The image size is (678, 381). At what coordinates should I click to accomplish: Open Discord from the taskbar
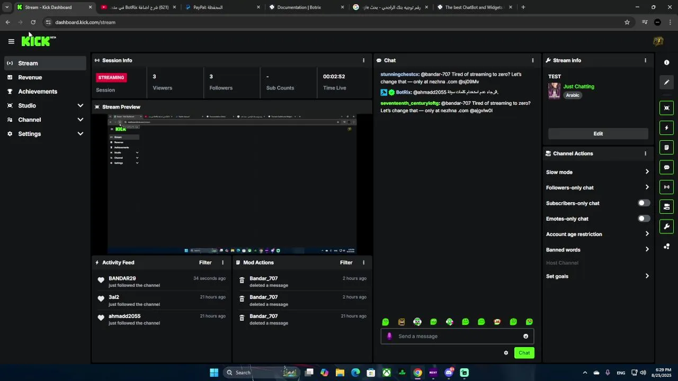click(x=449, y=373)
